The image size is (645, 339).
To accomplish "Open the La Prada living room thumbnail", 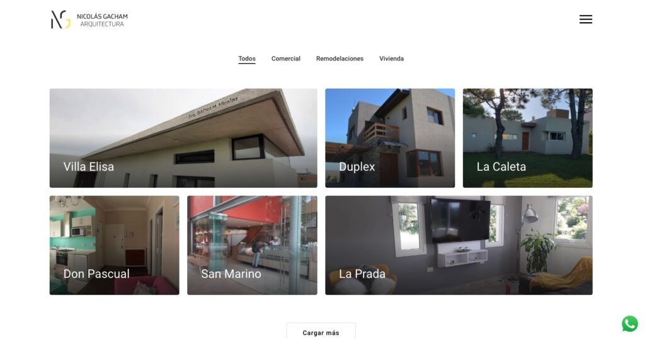I will pos(459,244).
